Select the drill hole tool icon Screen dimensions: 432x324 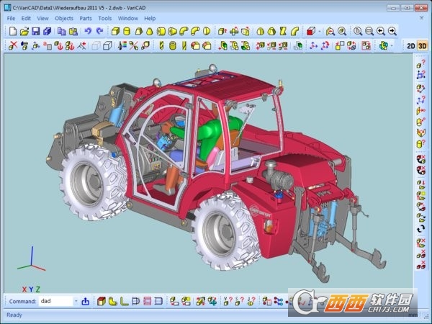click(x=161, y=45)
